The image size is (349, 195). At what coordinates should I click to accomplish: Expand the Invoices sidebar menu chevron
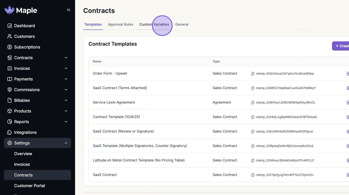coord(66,68)
